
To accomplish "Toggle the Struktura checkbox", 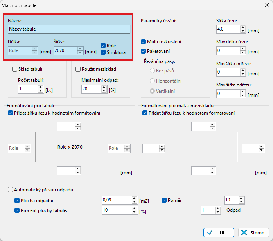I will click(103, 52).
